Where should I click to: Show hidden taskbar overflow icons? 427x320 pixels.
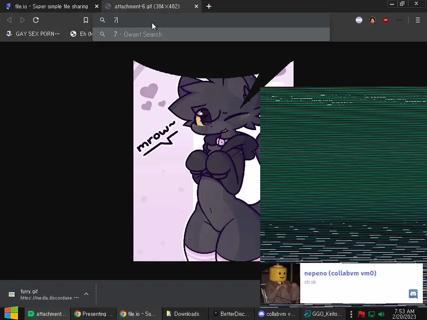(351, 314)
